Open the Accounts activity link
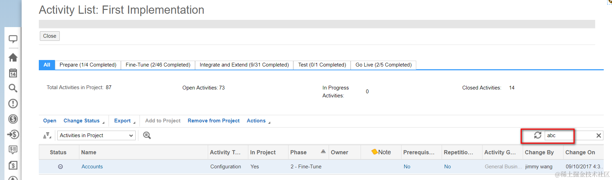612x180 pixels. point(92,167)
